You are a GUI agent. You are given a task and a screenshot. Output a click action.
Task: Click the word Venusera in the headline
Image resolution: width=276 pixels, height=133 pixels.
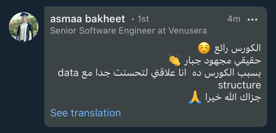point(188,31)
